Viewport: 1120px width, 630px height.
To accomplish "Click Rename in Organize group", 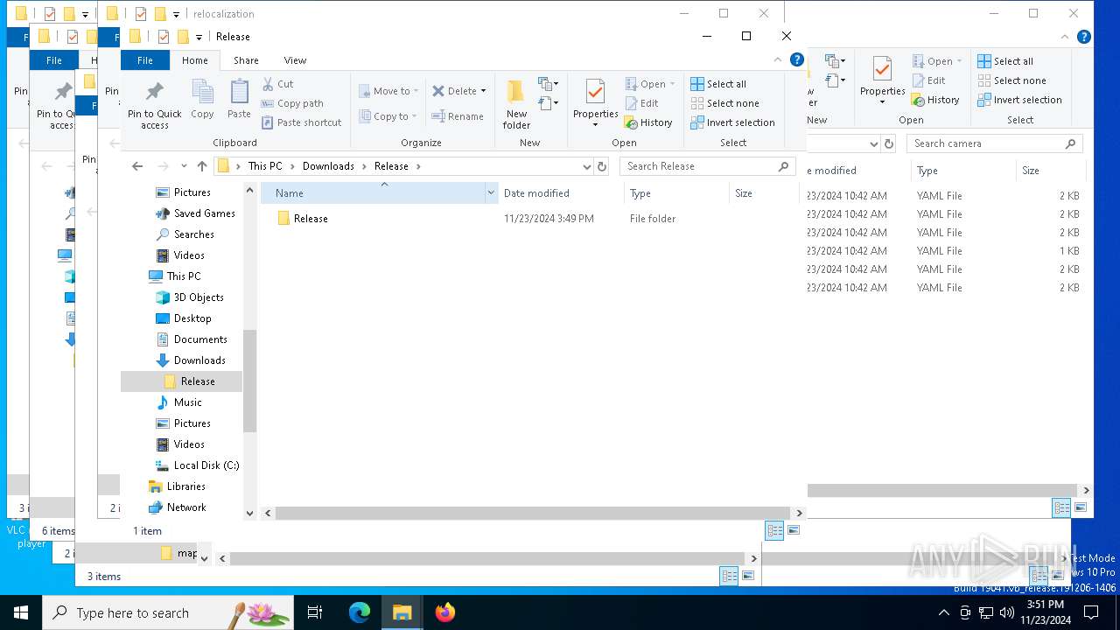I will coord(458,116).
